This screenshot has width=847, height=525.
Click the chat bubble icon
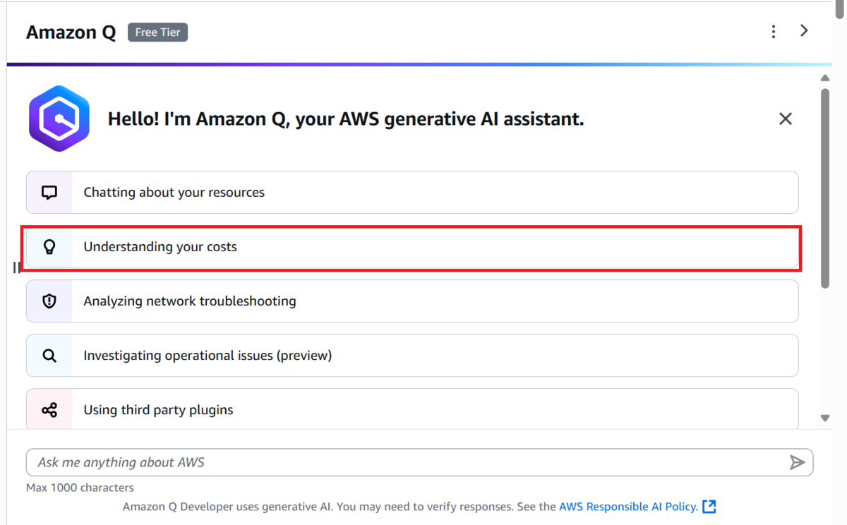coord(49,192)
